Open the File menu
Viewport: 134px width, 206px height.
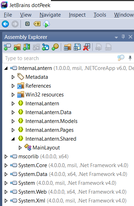point(8,15)
